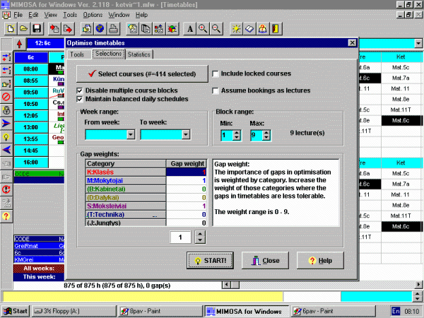Switch to the Statistics tab
Viewport: 424px width, 318px height.
tap(139, 54)
